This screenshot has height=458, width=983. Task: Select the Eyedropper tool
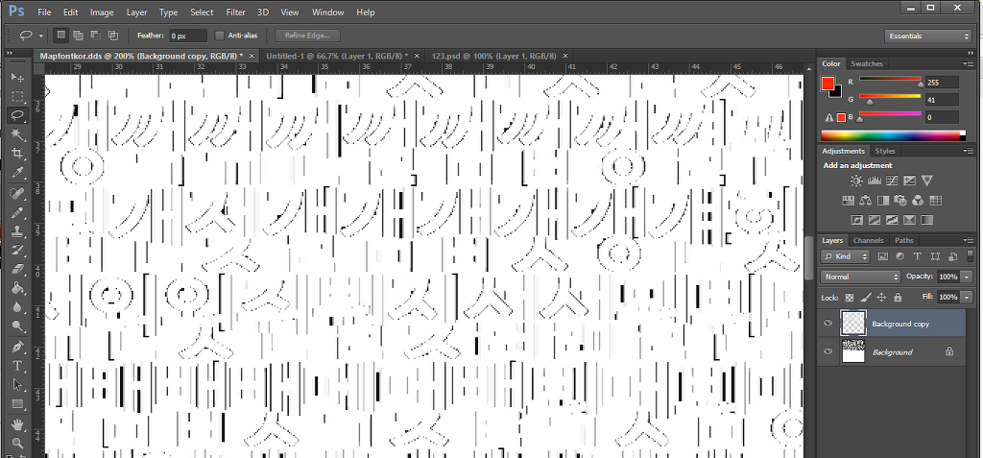pyautogui.click(x=17, y=173)
